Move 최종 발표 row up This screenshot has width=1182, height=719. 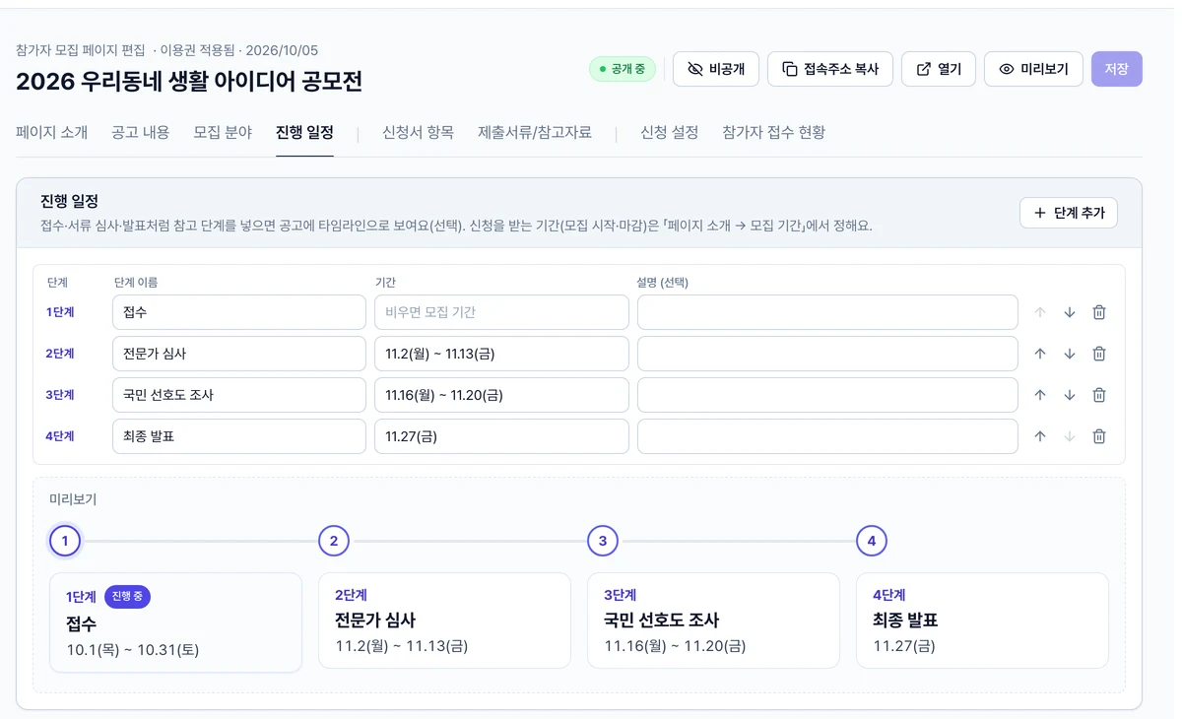click(x=1040, y=436)
